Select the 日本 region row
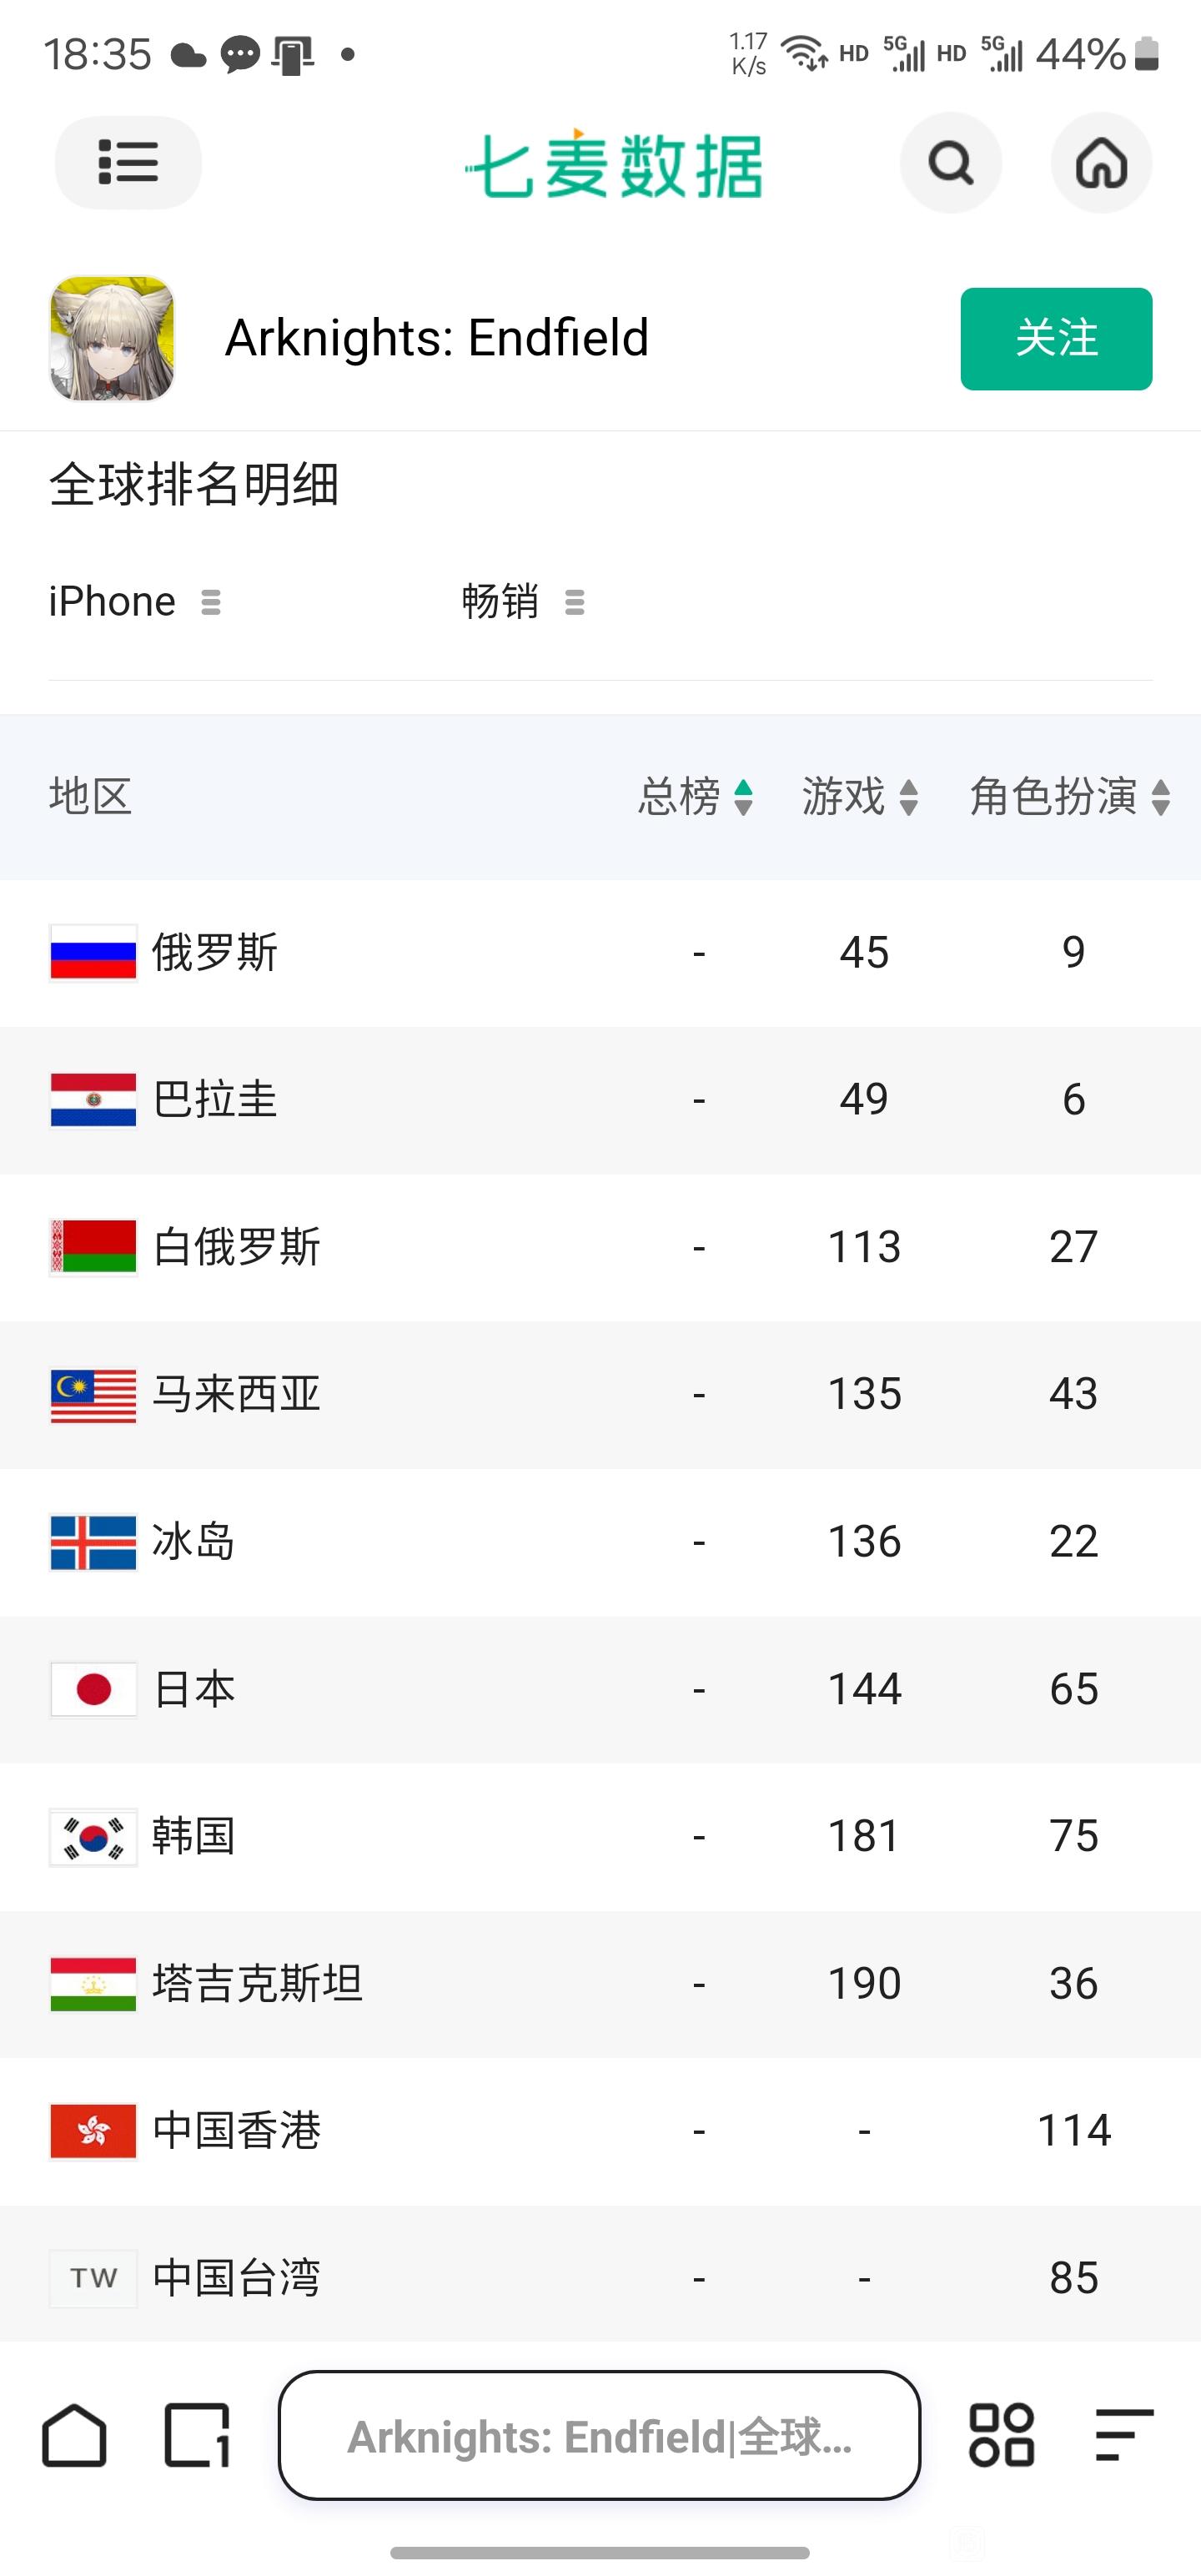Viewport: 1201px width, 2576px height. click(600, 1690)
